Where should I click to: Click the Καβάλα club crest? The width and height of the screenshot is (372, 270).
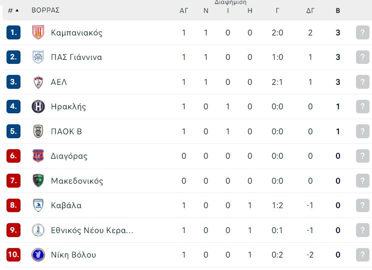pyautogui.click(x=38, y=205)
